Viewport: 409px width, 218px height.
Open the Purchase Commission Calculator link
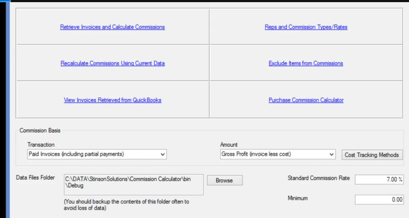[x=306, y=100]
